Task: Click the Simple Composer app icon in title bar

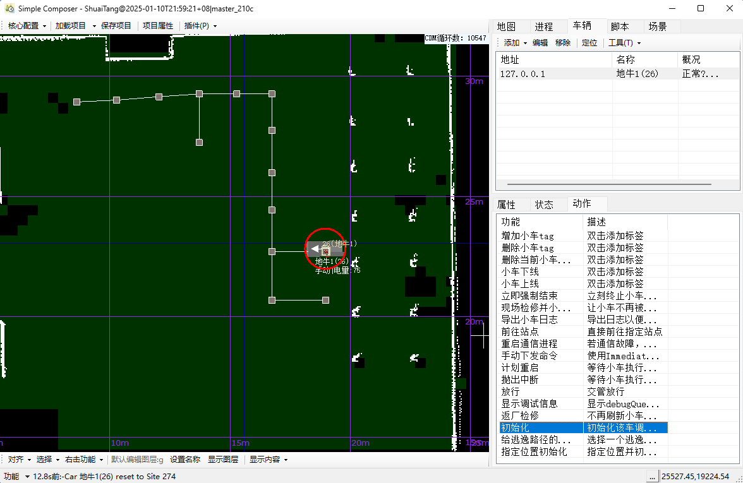Action: [x=9, y=8]
